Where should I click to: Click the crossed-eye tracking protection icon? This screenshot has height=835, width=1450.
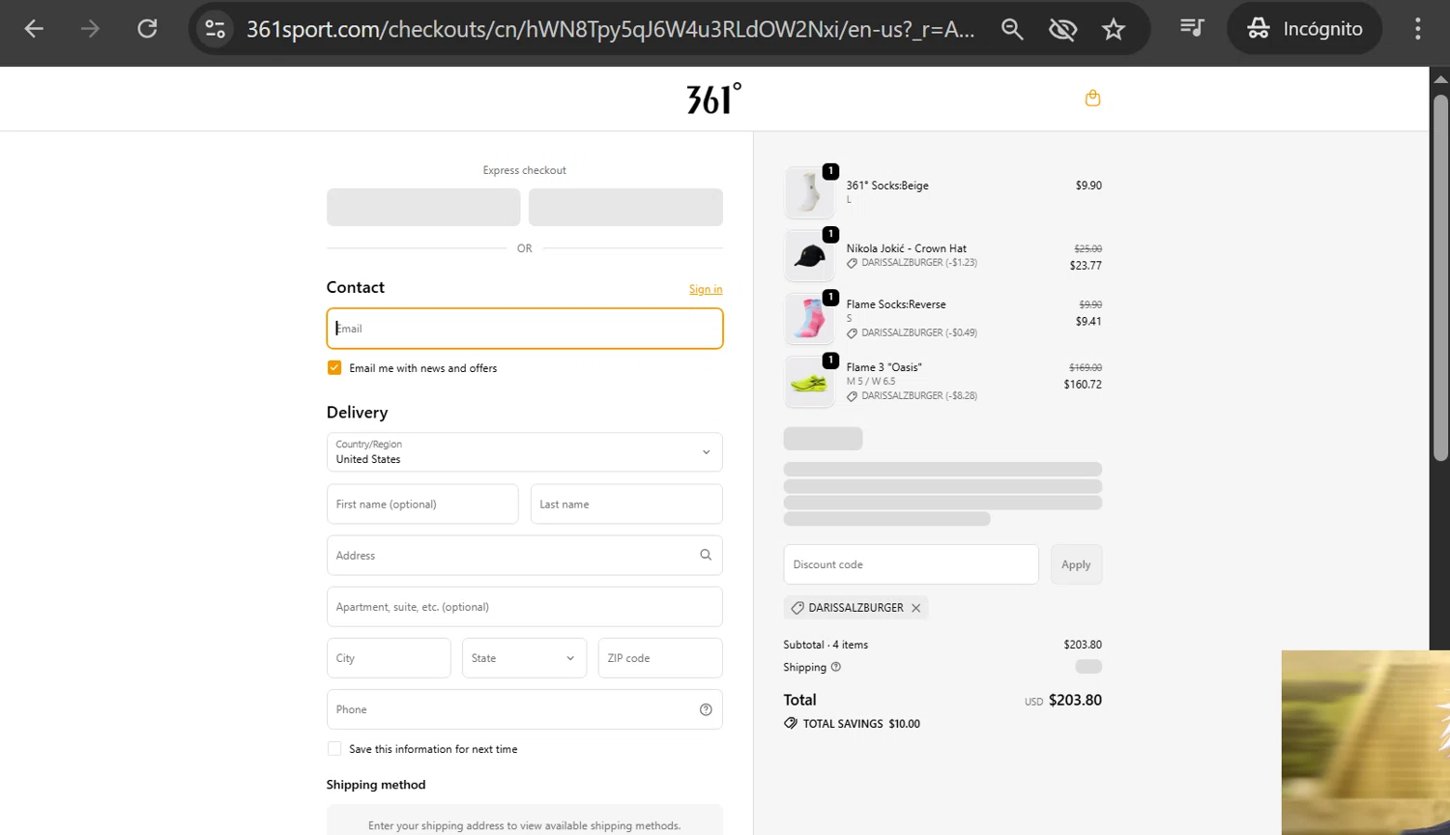[x=1062, y=29]
